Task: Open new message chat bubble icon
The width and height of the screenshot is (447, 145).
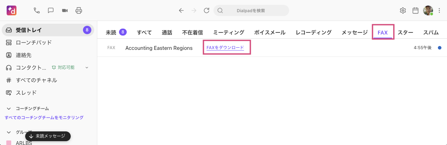Action: click(51, 10)
